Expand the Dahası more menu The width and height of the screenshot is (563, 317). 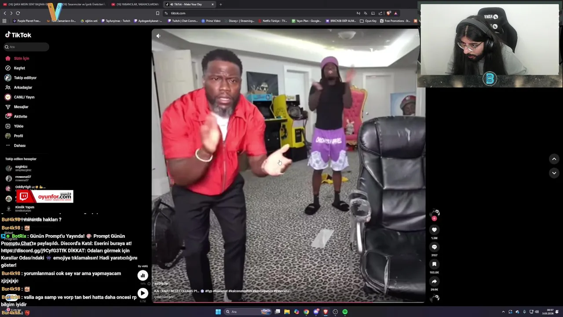15,146
